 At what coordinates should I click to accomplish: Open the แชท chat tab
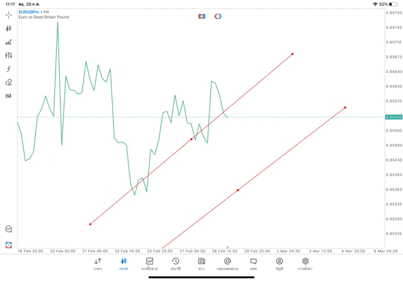[253, 263]
